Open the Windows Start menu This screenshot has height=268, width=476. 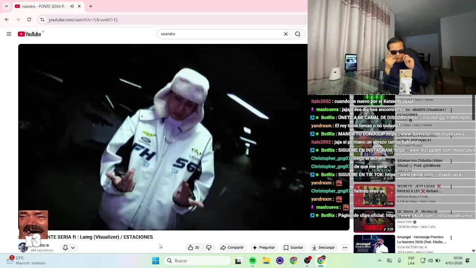pyautogui.click(x=155, y=261)
